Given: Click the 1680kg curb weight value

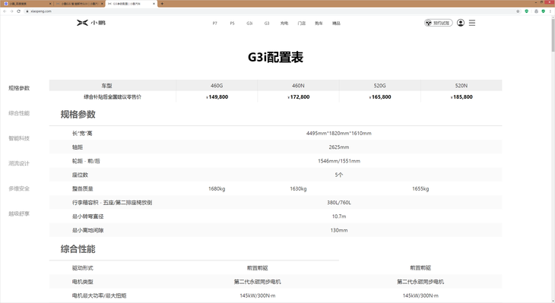Looking at the screenshot, I should point(217,189).
